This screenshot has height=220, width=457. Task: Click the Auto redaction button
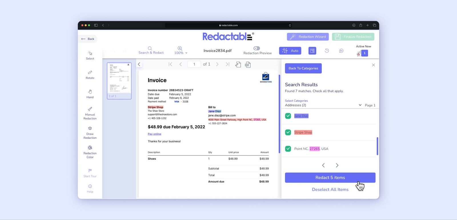tap(290, 51)
